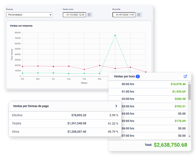Image resolution: width=196 pixels, height=156 pixels.
Task: Click the Fecha inicio date field
Action: [74, 15]
